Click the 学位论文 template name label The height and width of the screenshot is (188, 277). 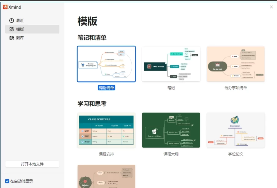pyautogui.click(x=236, y=154)
